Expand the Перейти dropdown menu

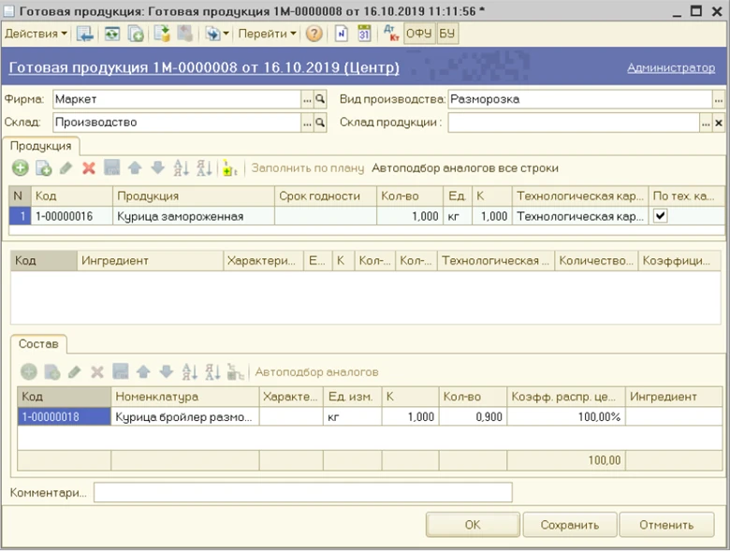point(267,34)
